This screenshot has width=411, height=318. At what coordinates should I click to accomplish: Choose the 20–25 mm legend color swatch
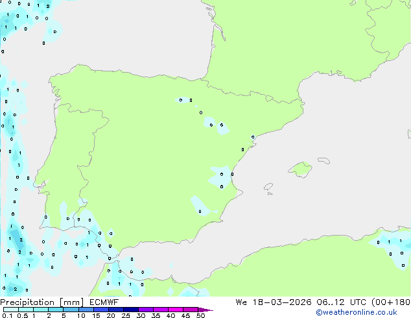coord(115,310)
